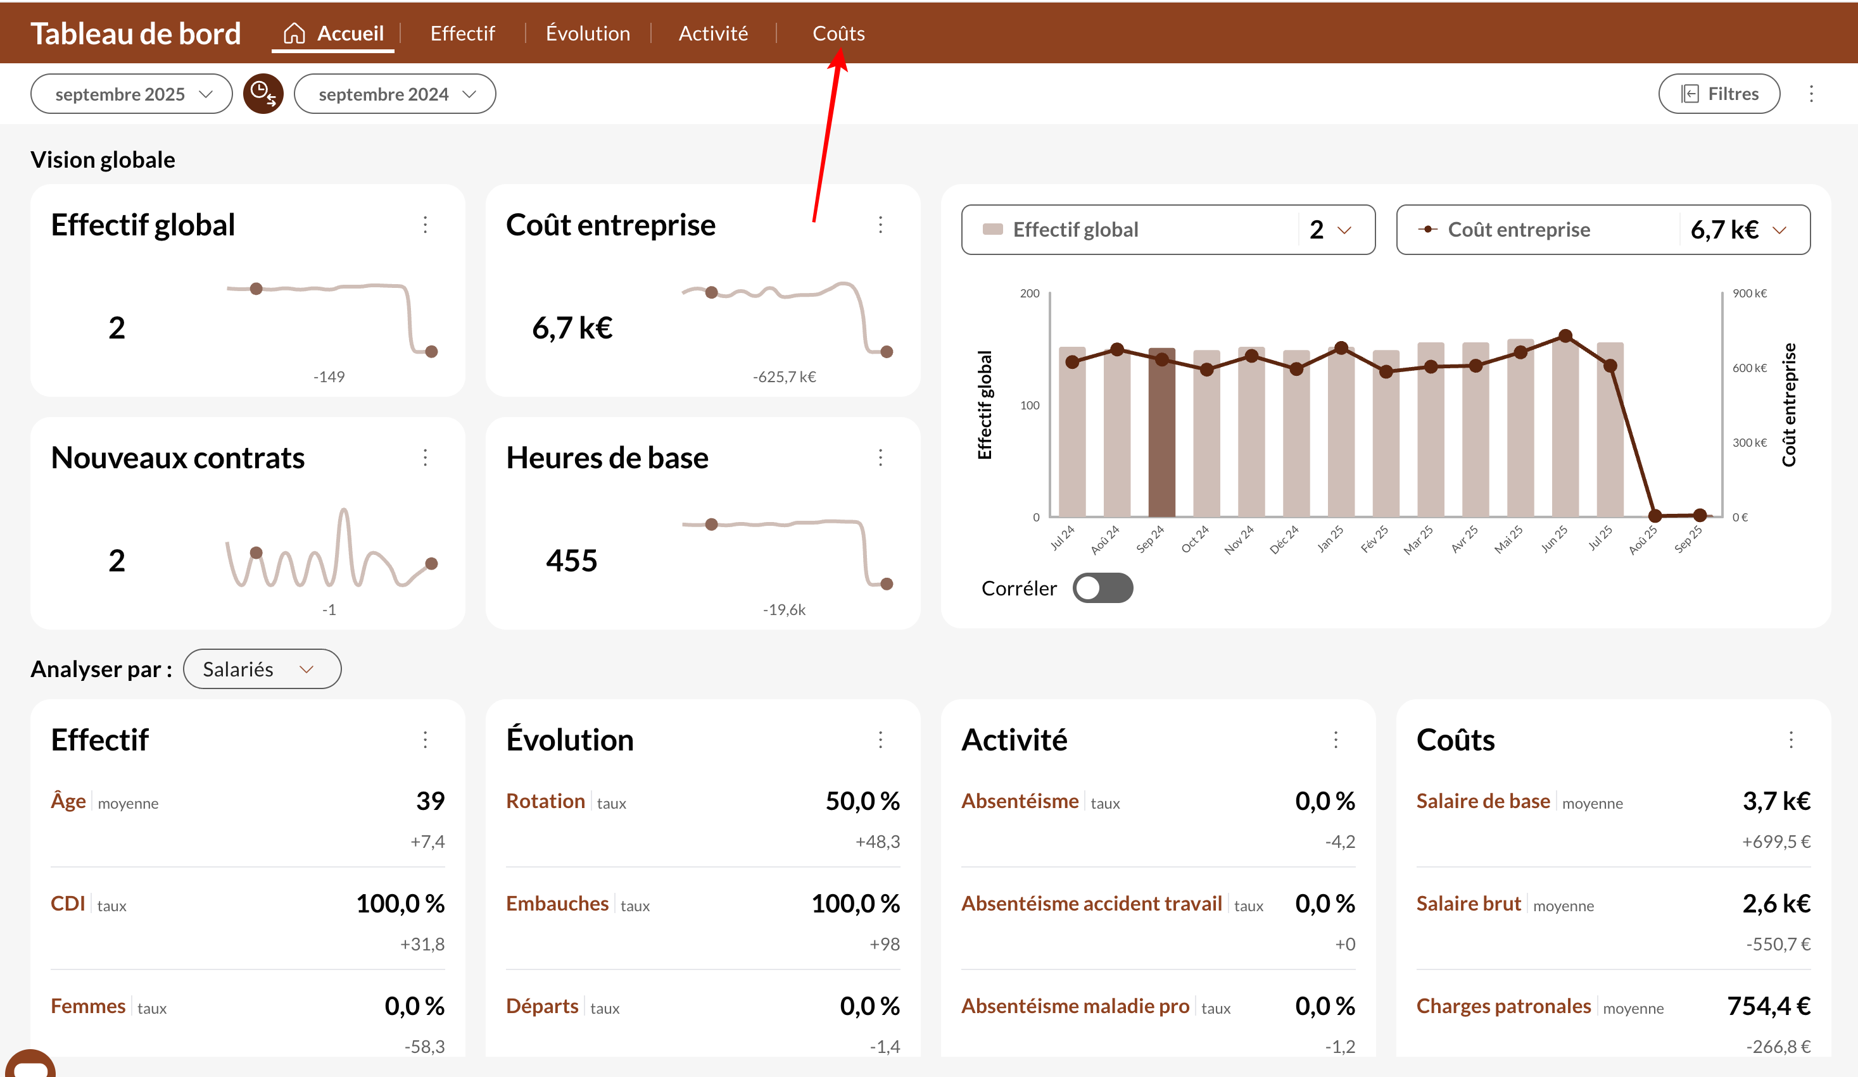Go to the Évolution tab
Viewport: 1858px width, 1077px height.
click(x=588, y=33)
